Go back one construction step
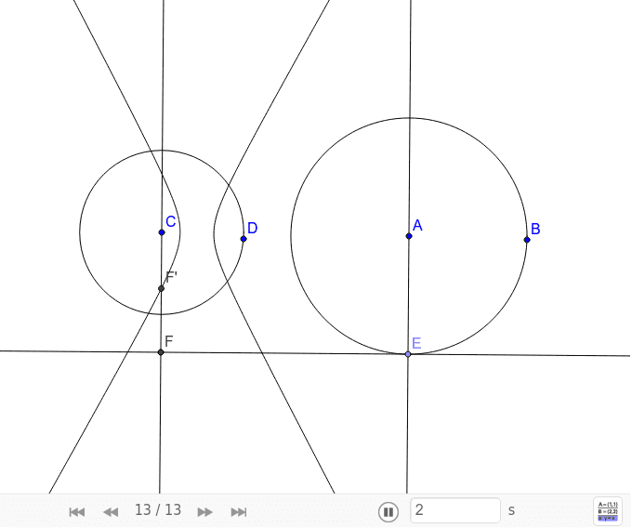The height and width of the screenshot is (528, 632). (111, 512)
